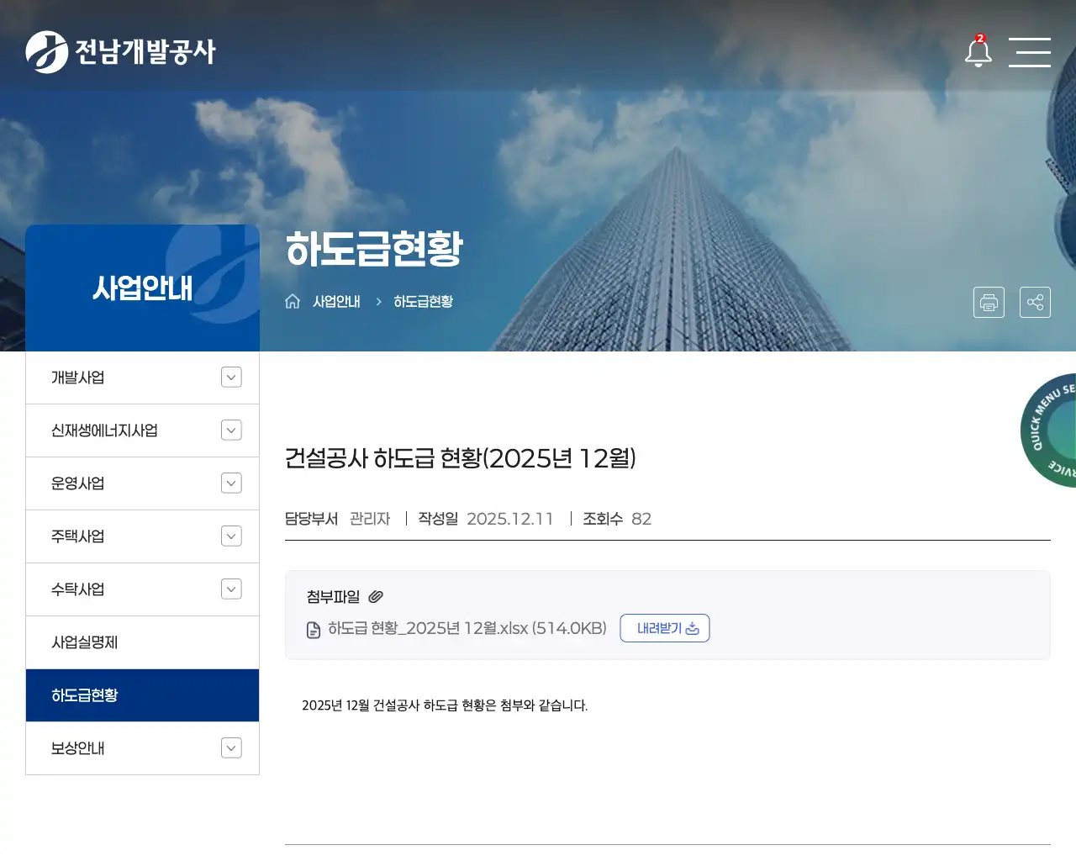
Task: Click the 담당부서 value 관리자
Action: coord(370,519)
